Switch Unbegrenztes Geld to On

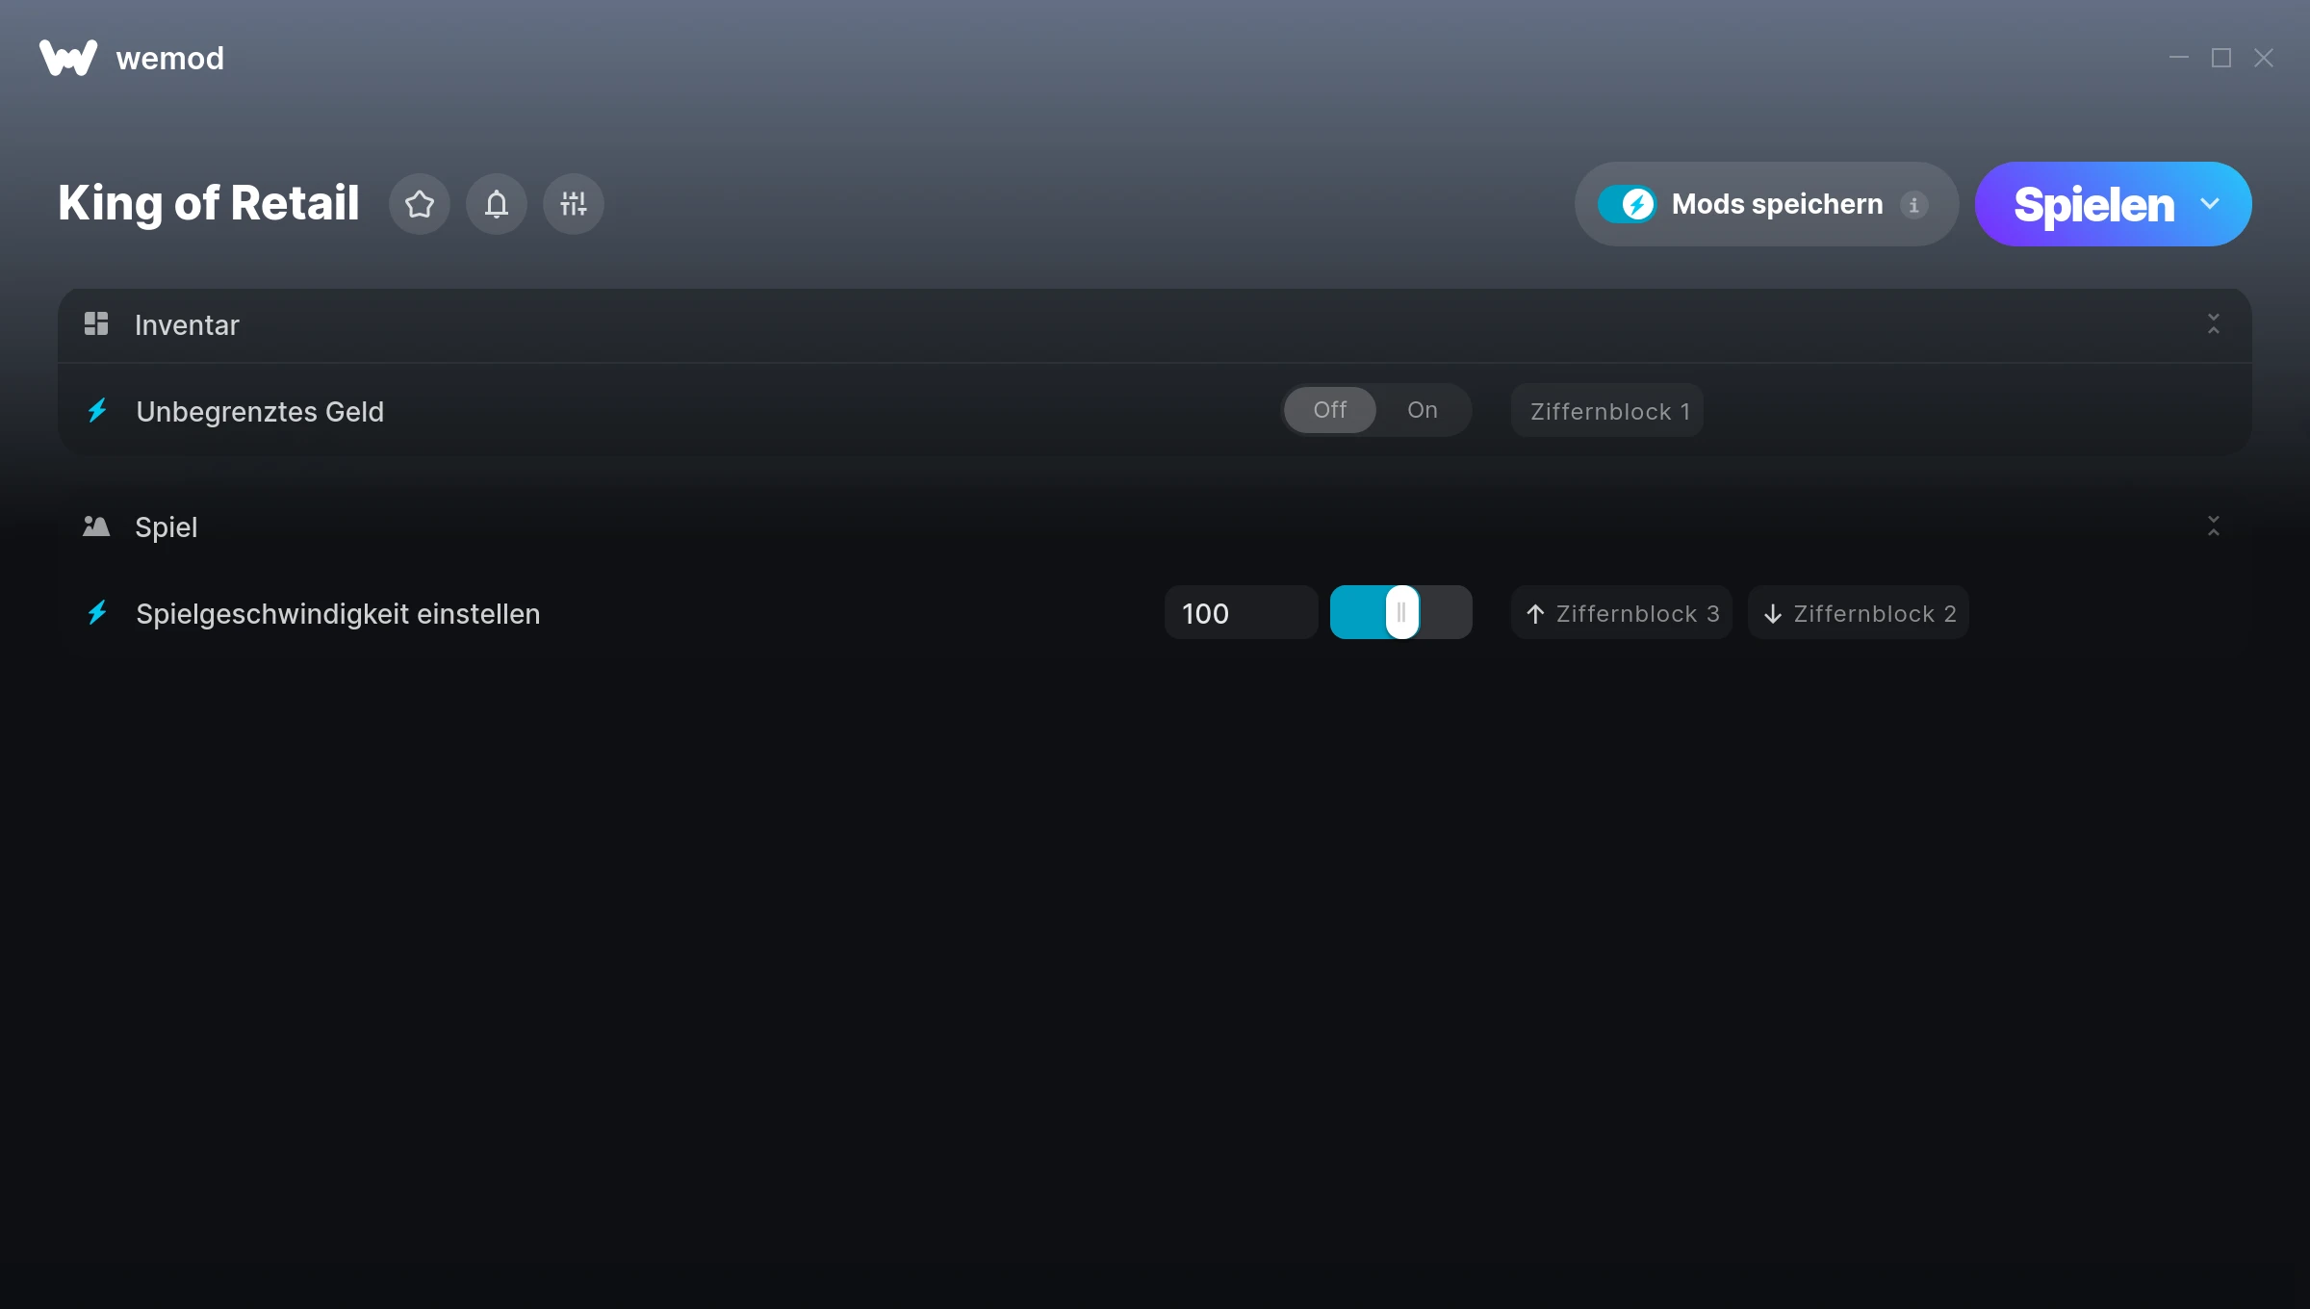(x=1422, y=410)
